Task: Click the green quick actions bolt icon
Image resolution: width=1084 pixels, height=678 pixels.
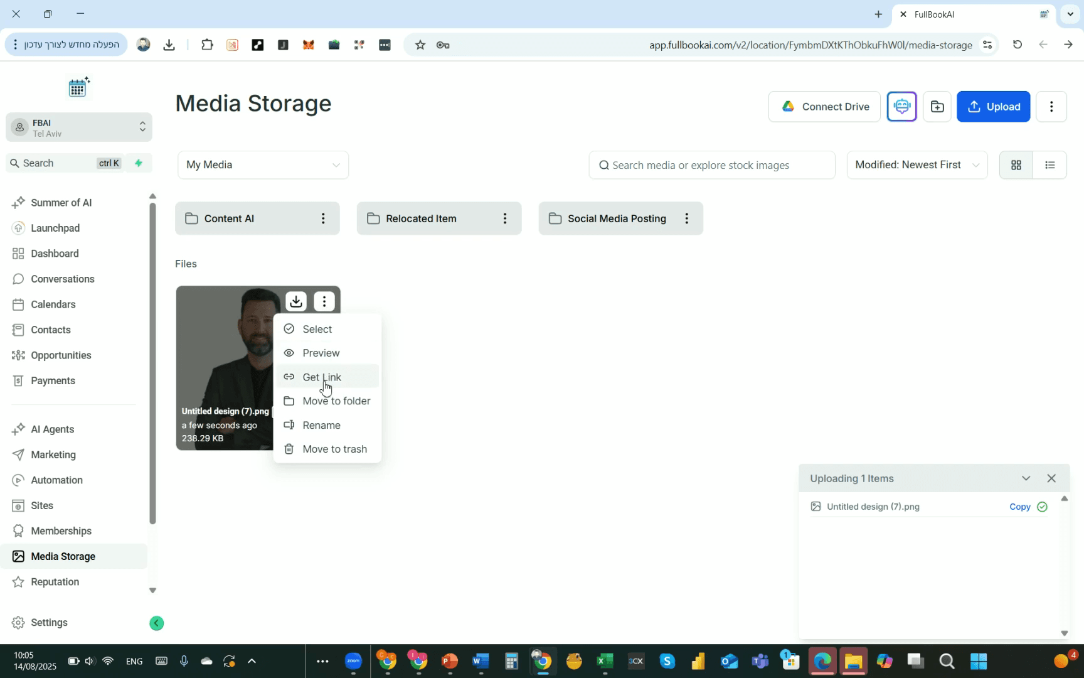Action: (139, 163)
